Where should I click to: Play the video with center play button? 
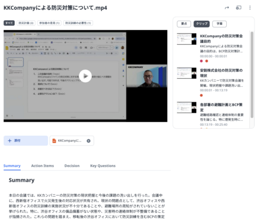coord(85,76)
